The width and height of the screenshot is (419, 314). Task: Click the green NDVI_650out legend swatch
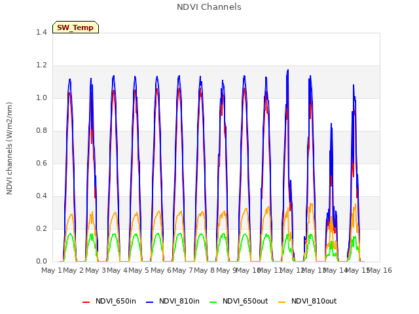(x=213, y=302)
